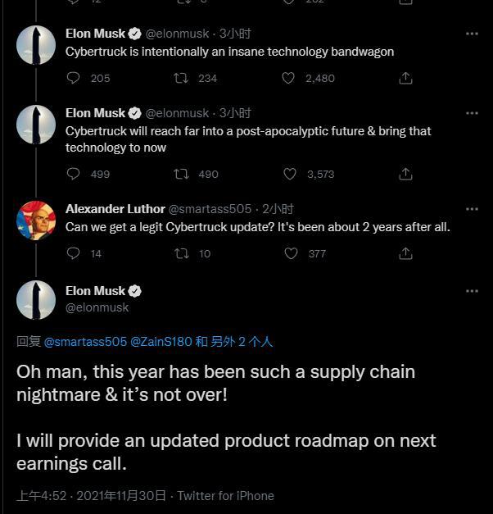Retweet the post-apocalyptic future tweet
Image resolution: width=493 pixels, height=514 pixels.
(182, 174)
